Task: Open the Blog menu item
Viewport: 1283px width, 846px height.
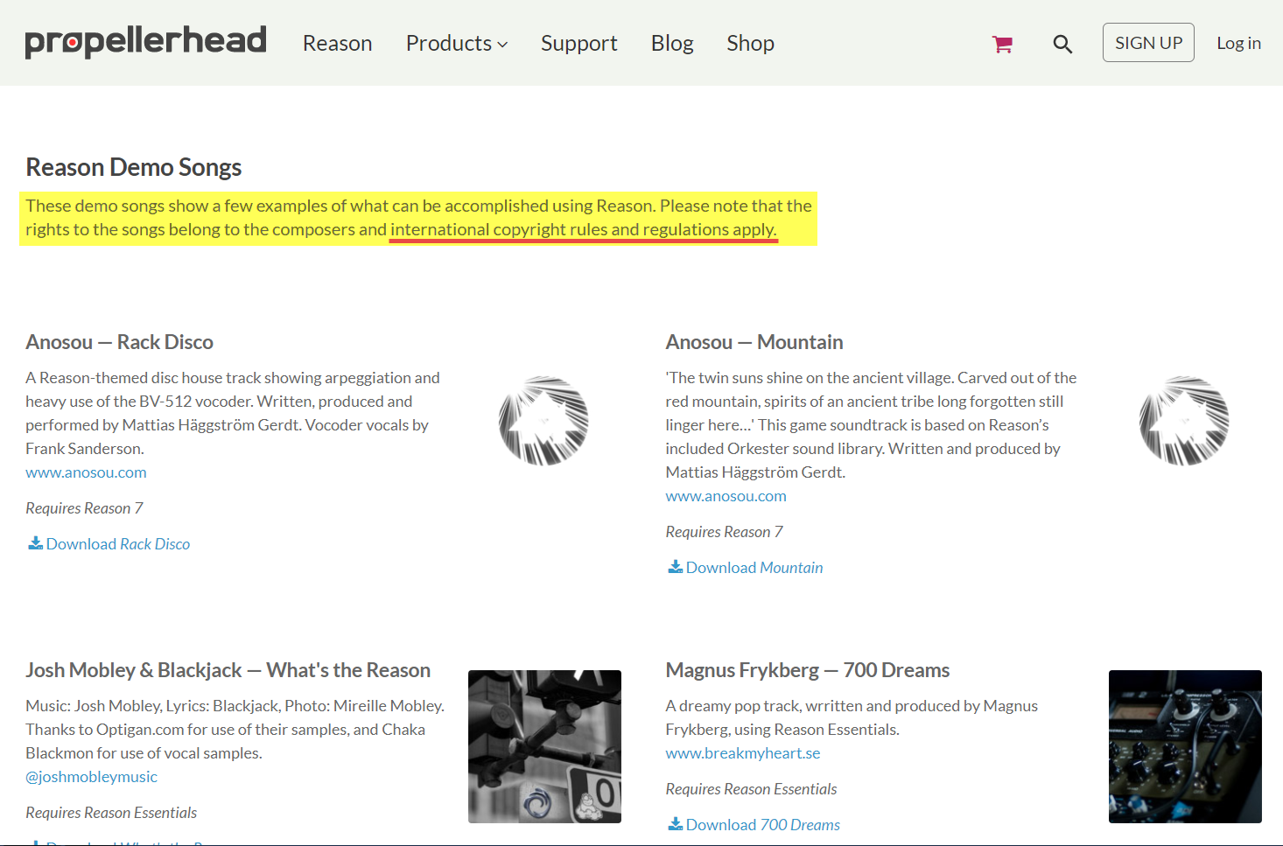Action: click(672, 43)
